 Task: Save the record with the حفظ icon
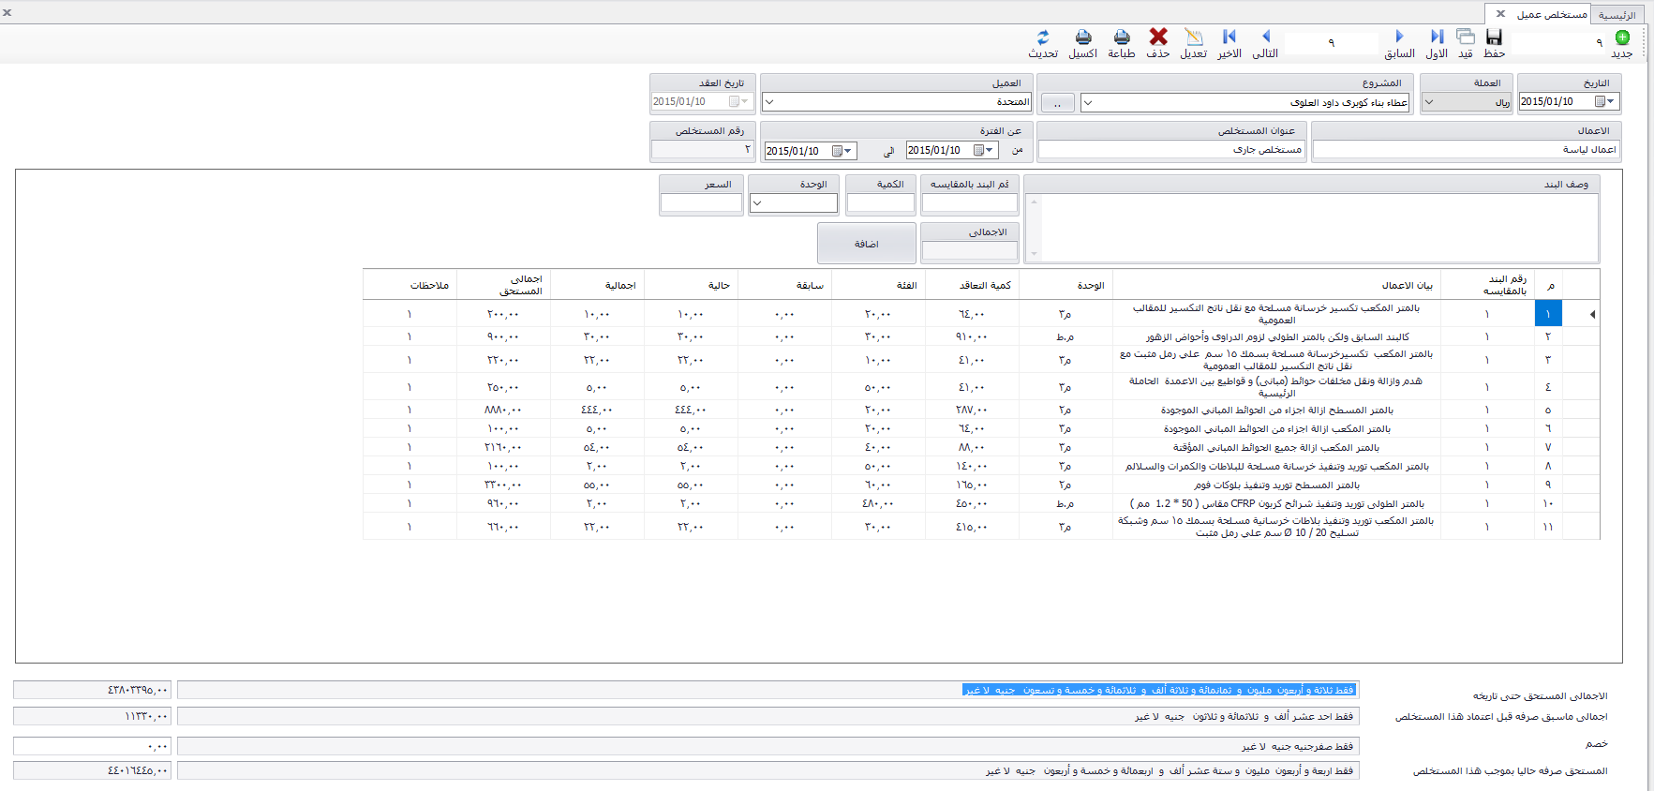tap(1494, 38)
